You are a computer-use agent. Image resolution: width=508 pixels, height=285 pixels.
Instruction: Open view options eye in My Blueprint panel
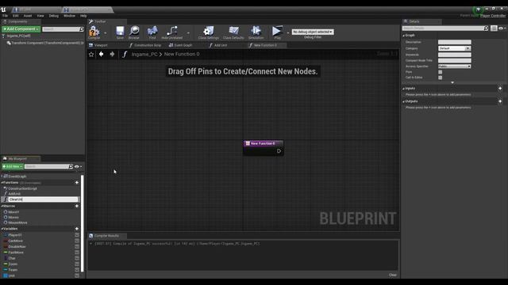[x=78, y=167]
